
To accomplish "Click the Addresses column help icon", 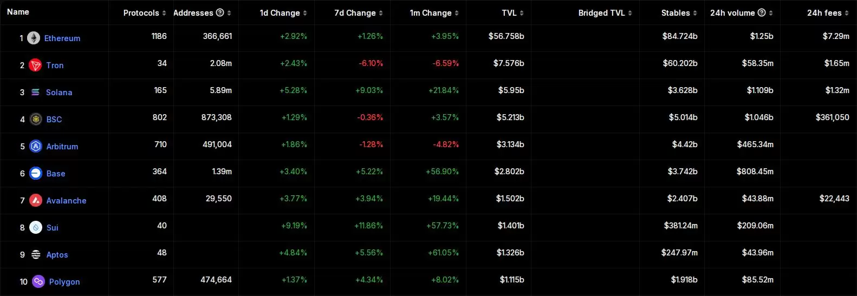I will [220, 12].
